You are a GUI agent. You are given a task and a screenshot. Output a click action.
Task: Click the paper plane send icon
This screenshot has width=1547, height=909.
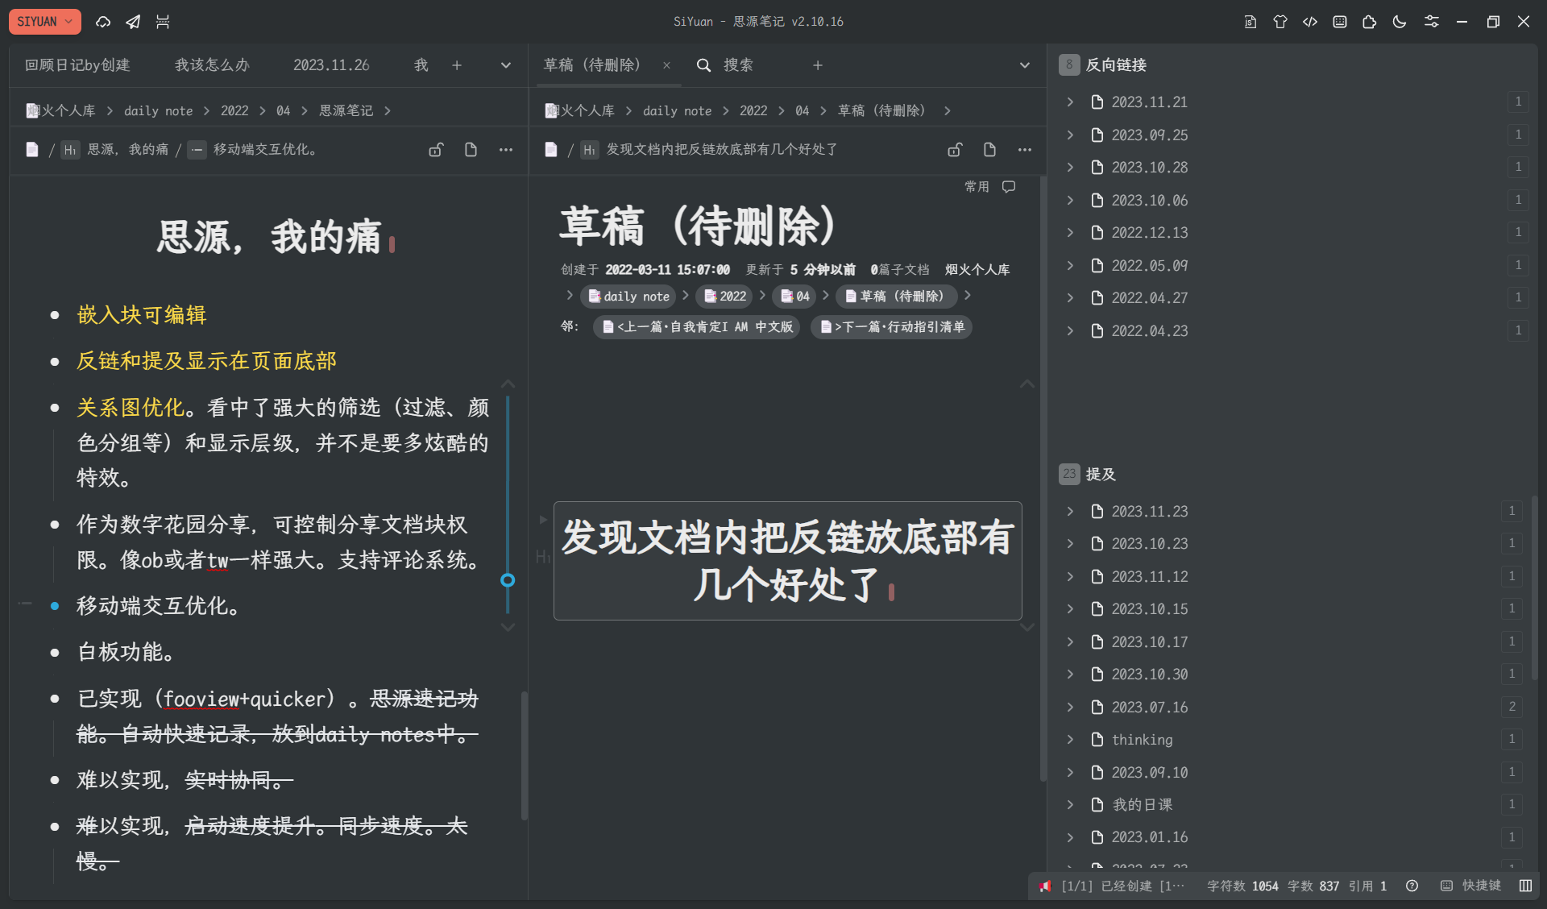tap(133, 22)
